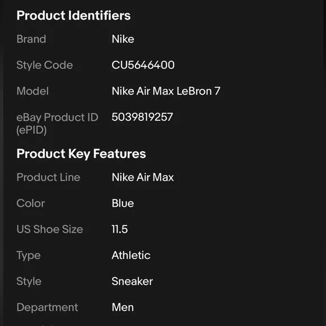Screen dimensions: 326x326
Task: Select Nike Air Max LeBron 7 model text
Action: click(166, 91)
